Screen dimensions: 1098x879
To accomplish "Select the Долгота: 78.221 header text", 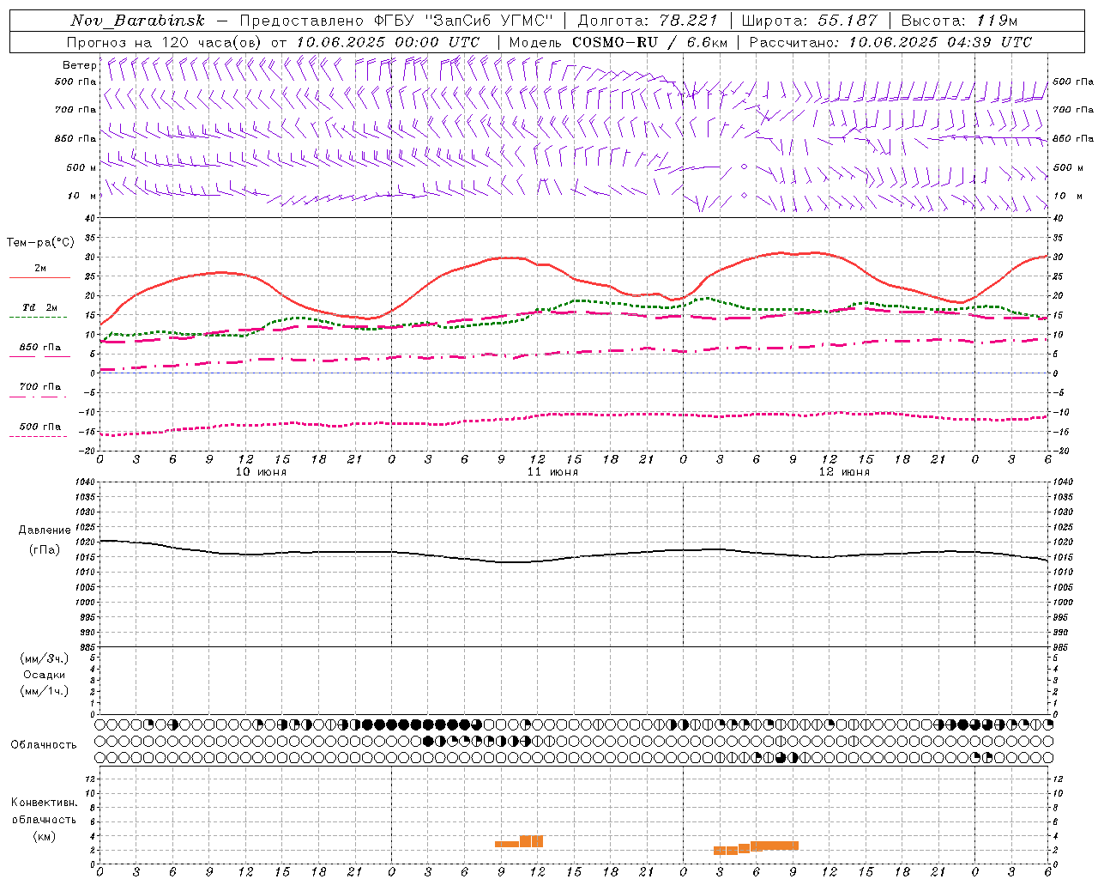I will (x=647, y=21).
